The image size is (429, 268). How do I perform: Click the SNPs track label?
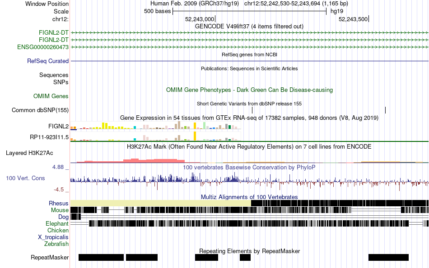coord(61,82)
